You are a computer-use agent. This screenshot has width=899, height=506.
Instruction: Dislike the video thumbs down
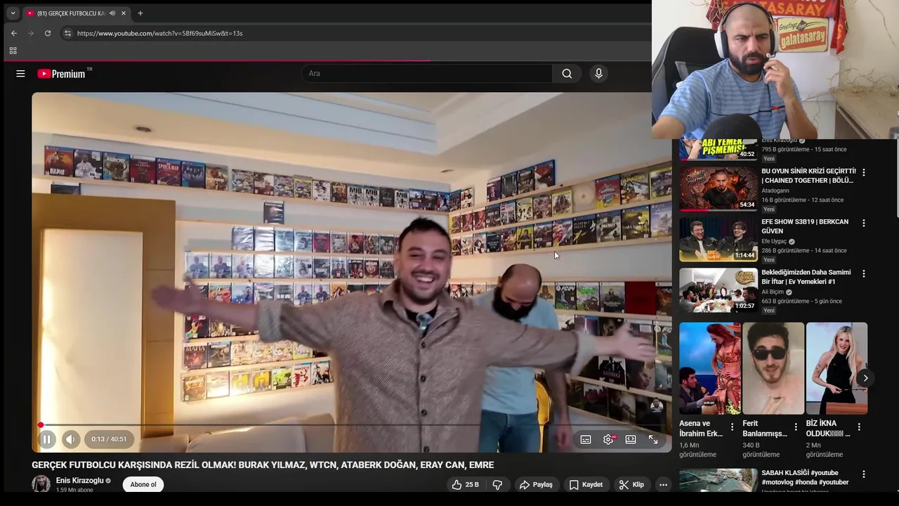(x=497, y=484)
